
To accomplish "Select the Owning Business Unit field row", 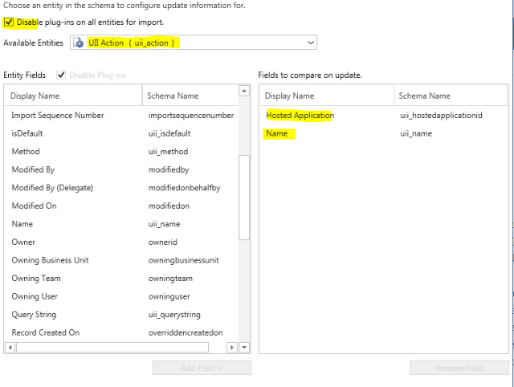I will pyautogui.click(x=122, y=260).
